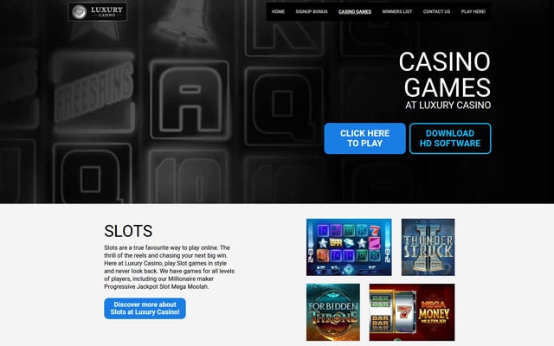Open the neon reels slot game thumbnail
Screen dimensions: 554x346
(349, 247)
